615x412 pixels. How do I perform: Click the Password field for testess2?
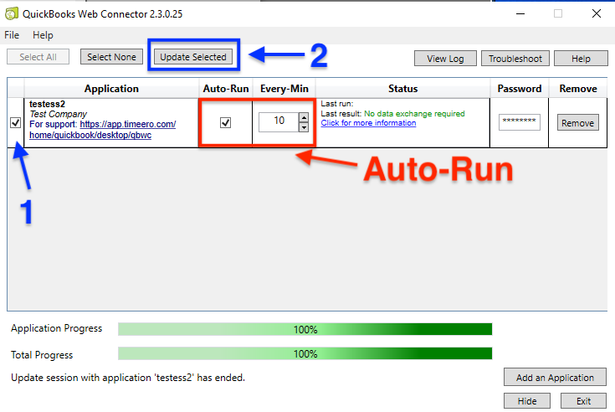point(519,122)
